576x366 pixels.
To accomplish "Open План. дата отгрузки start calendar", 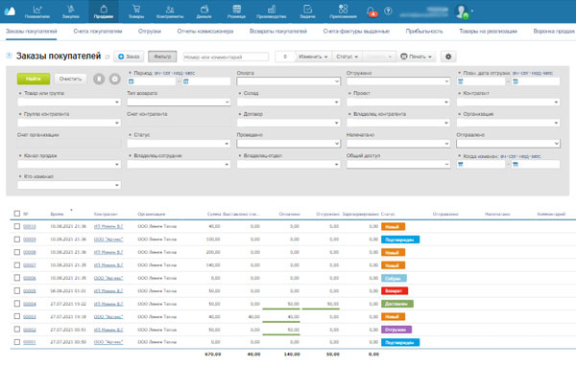I will coord(460,81).
